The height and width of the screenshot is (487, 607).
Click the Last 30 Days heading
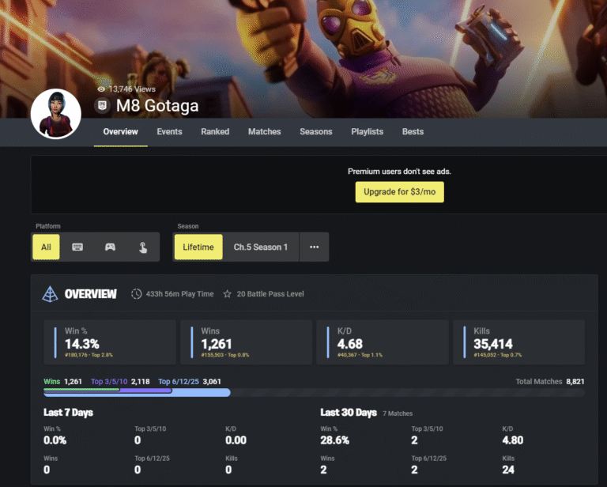coord(349,413)
